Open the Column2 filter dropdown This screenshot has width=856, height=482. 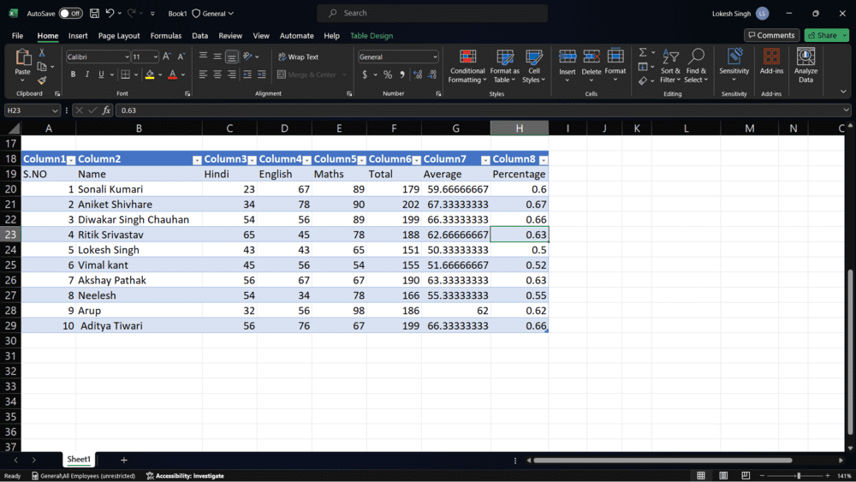click(197, 160)
